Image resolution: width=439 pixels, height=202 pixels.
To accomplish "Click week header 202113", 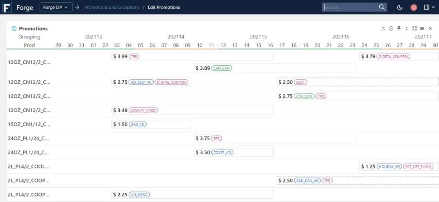I will click(x=93, y=37).
